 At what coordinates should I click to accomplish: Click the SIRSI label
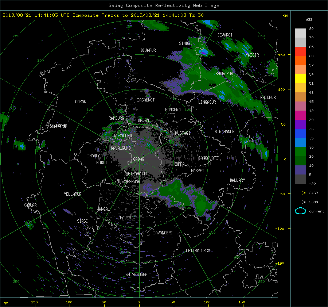pyautogui.click(x=82, y=221)
